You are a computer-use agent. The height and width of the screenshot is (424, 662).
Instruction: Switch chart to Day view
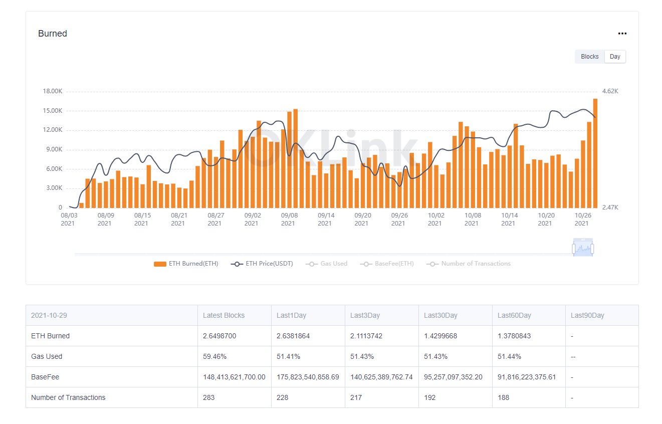[615, 57]
